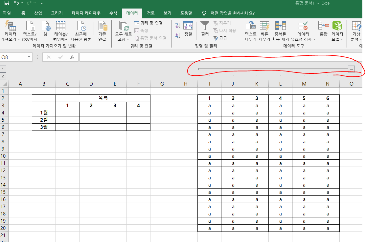This screenshot has height=242, width=365.
Task: Import data from 텍스트/CSV
Action: point(30,31)
